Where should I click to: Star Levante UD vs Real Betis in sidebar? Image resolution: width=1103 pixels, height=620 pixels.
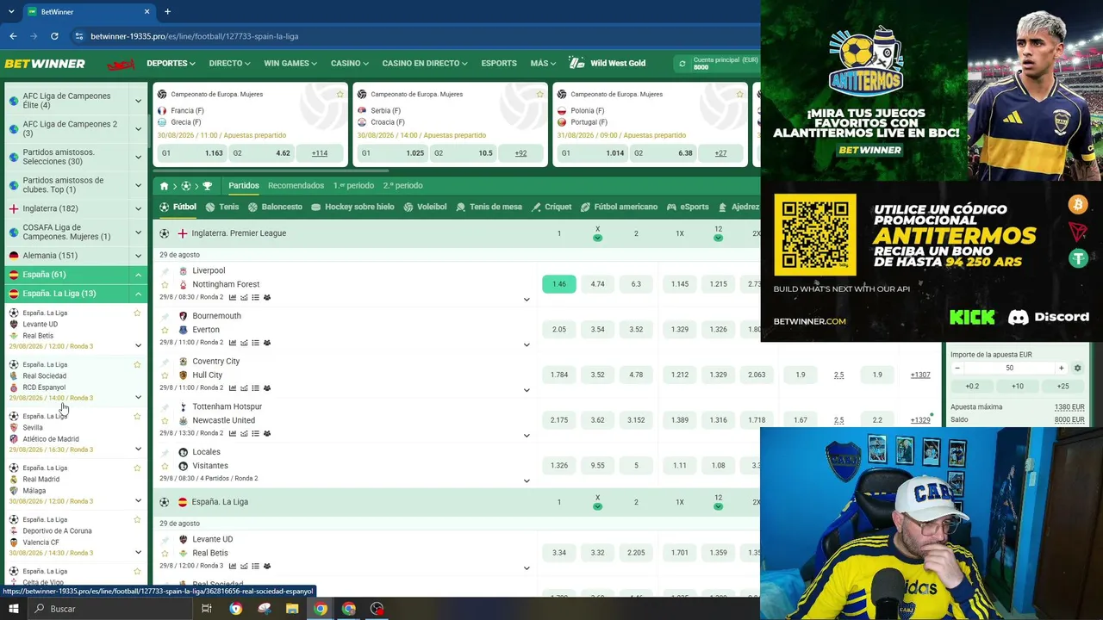[137, 313]
